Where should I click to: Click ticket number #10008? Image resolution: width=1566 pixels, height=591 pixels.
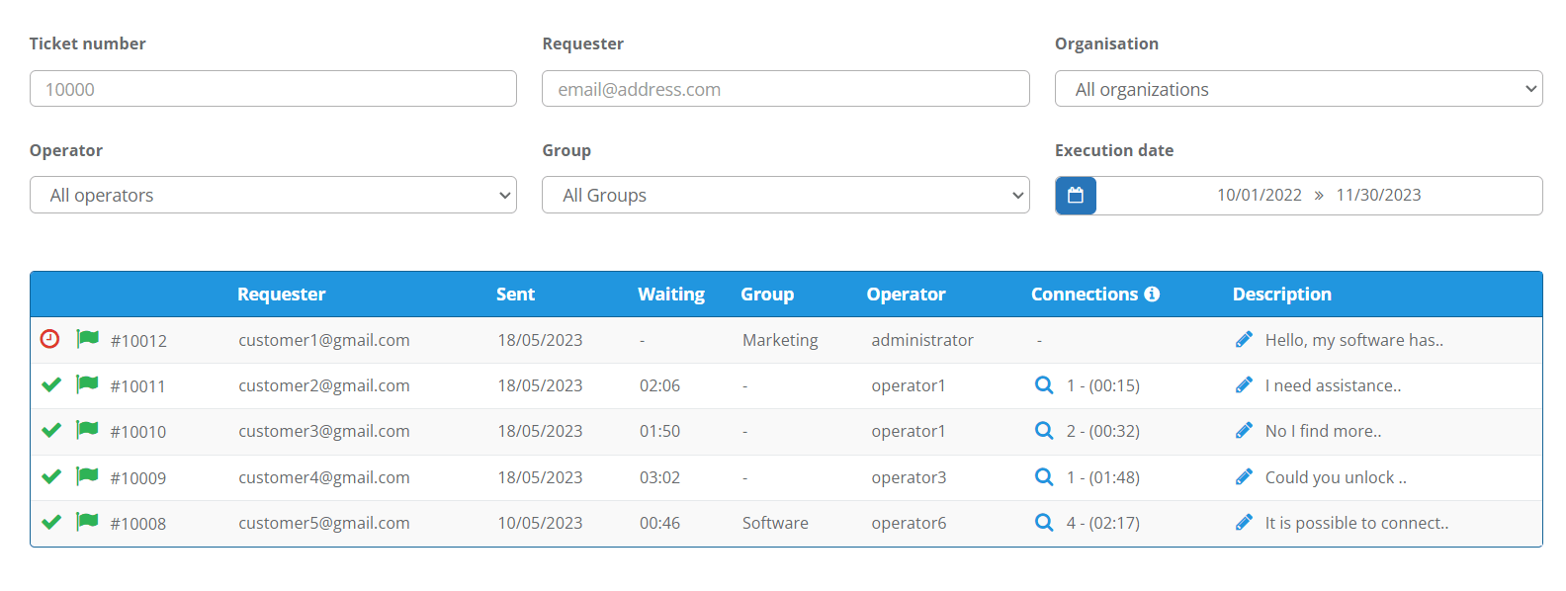pos(138,524)
